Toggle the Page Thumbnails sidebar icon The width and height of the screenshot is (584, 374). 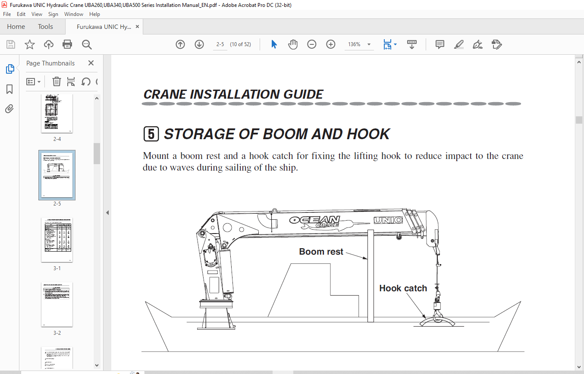(x=9, y=69)
